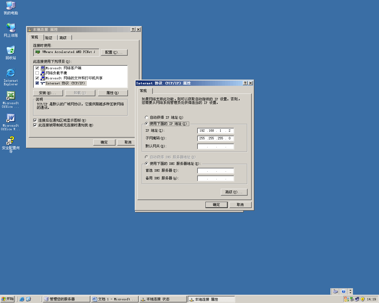Enable the 网络负载平衡 checkbox
This screenshot has width=379, height=303.
(x=37, y=73)
